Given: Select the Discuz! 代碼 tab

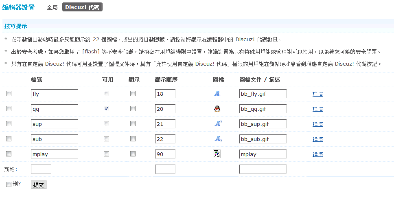Looking at the screenshot, I should pos(82,7).
